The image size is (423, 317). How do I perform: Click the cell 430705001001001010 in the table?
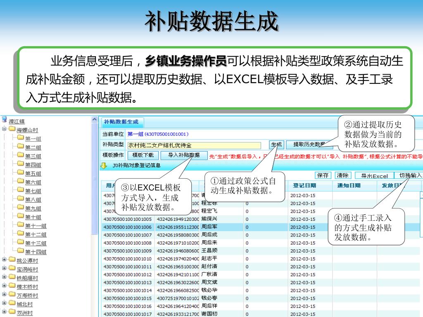coord(128,259)
